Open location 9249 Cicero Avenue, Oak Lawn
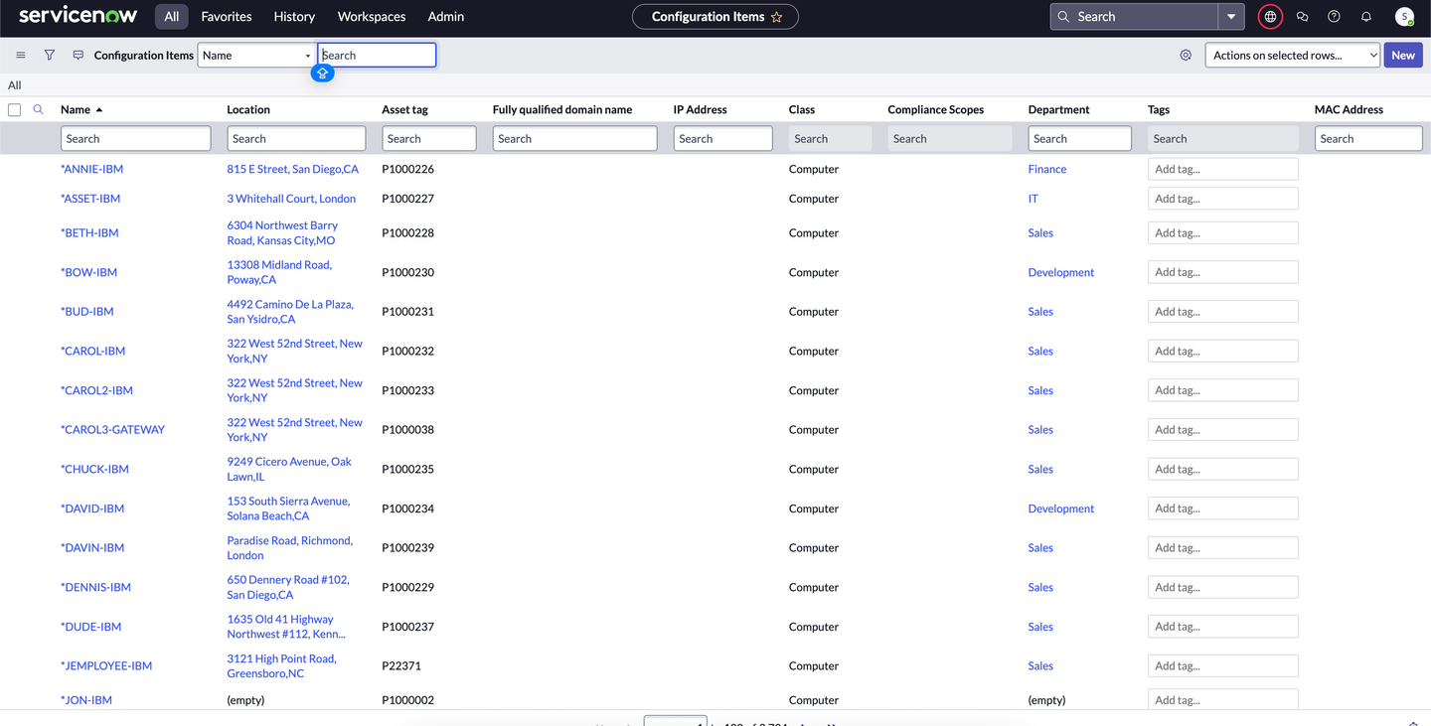Image resolution: width=1431 pixels, height=726 pixels. pos(289,469)
